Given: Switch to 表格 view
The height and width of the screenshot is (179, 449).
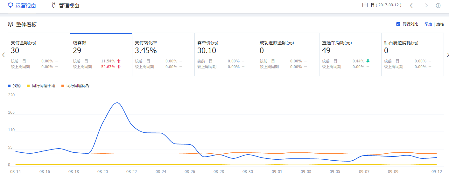Looking at the screenshot, I should coord(440,24).
